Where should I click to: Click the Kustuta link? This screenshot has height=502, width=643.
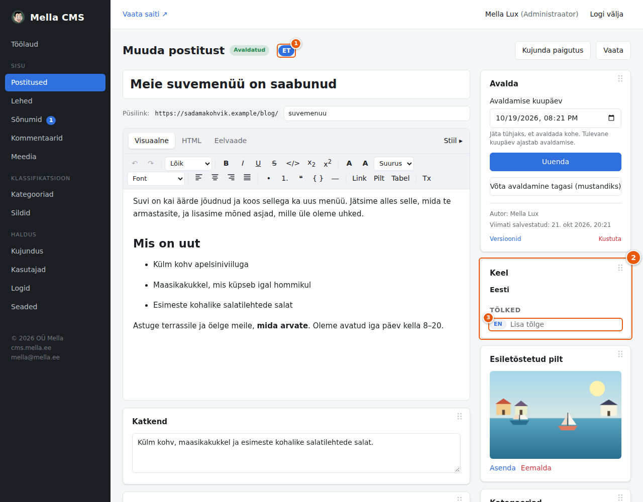click(x=610, y=239)
